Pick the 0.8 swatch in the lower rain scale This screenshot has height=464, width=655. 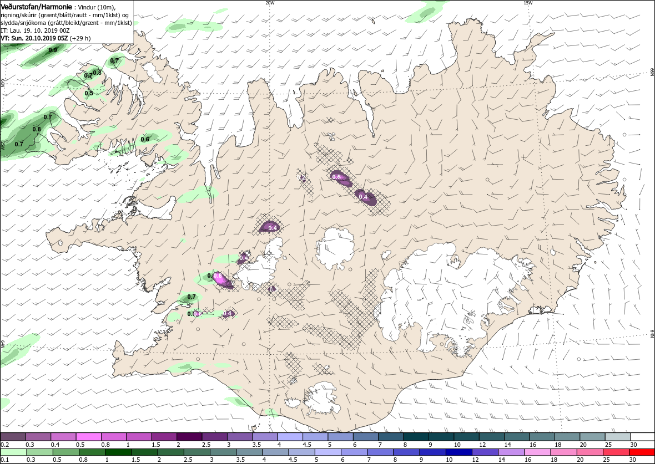click(92, 452)
